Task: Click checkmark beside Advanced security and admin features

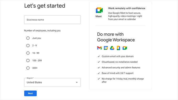Action: [99, 67]
